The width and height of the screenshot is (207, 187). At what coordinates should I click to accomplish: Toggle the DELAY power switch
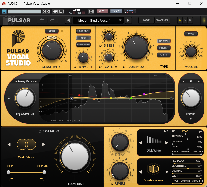click(112, 155)
